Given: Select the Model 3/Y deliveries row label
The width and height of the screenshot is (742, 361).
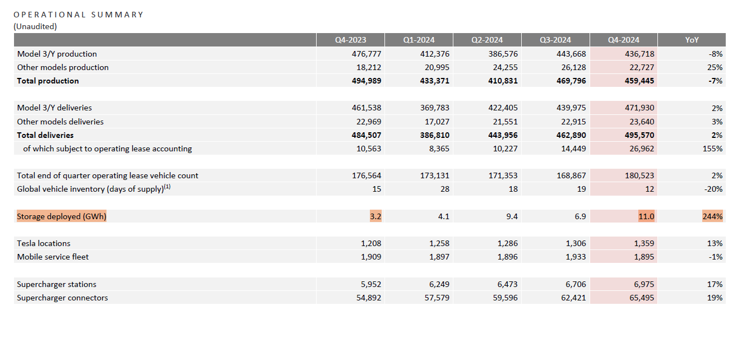Looking at the screenshot, I should pyautogui.click(x=54, y=108).
